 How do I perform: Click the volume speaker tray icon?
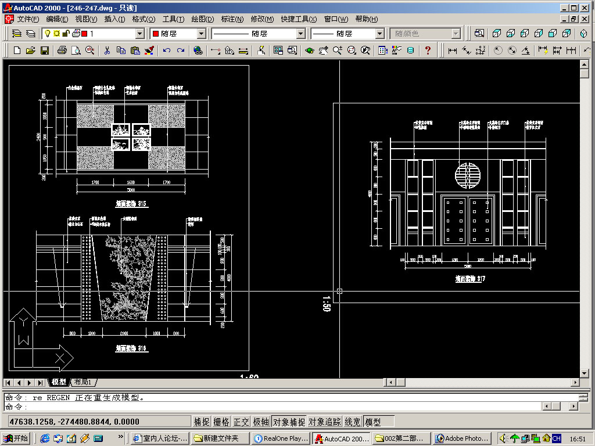pyautogui.click(x=504, y=438)
